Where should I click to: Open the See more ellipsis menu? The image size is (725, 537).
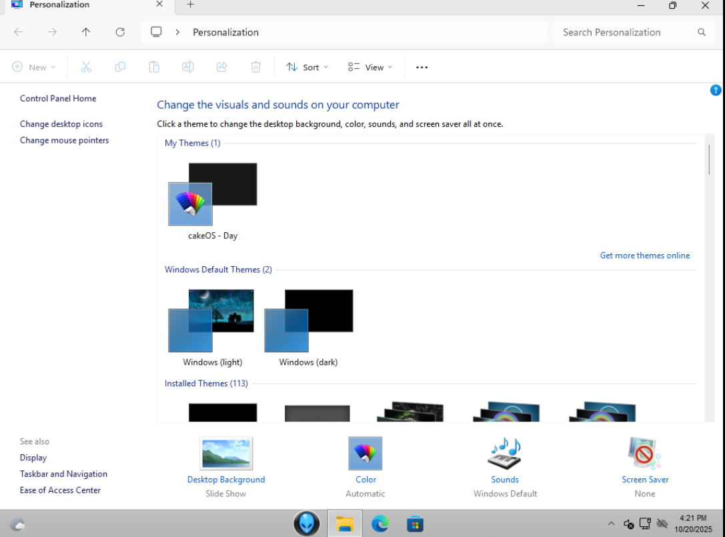[x=422, y=67]
